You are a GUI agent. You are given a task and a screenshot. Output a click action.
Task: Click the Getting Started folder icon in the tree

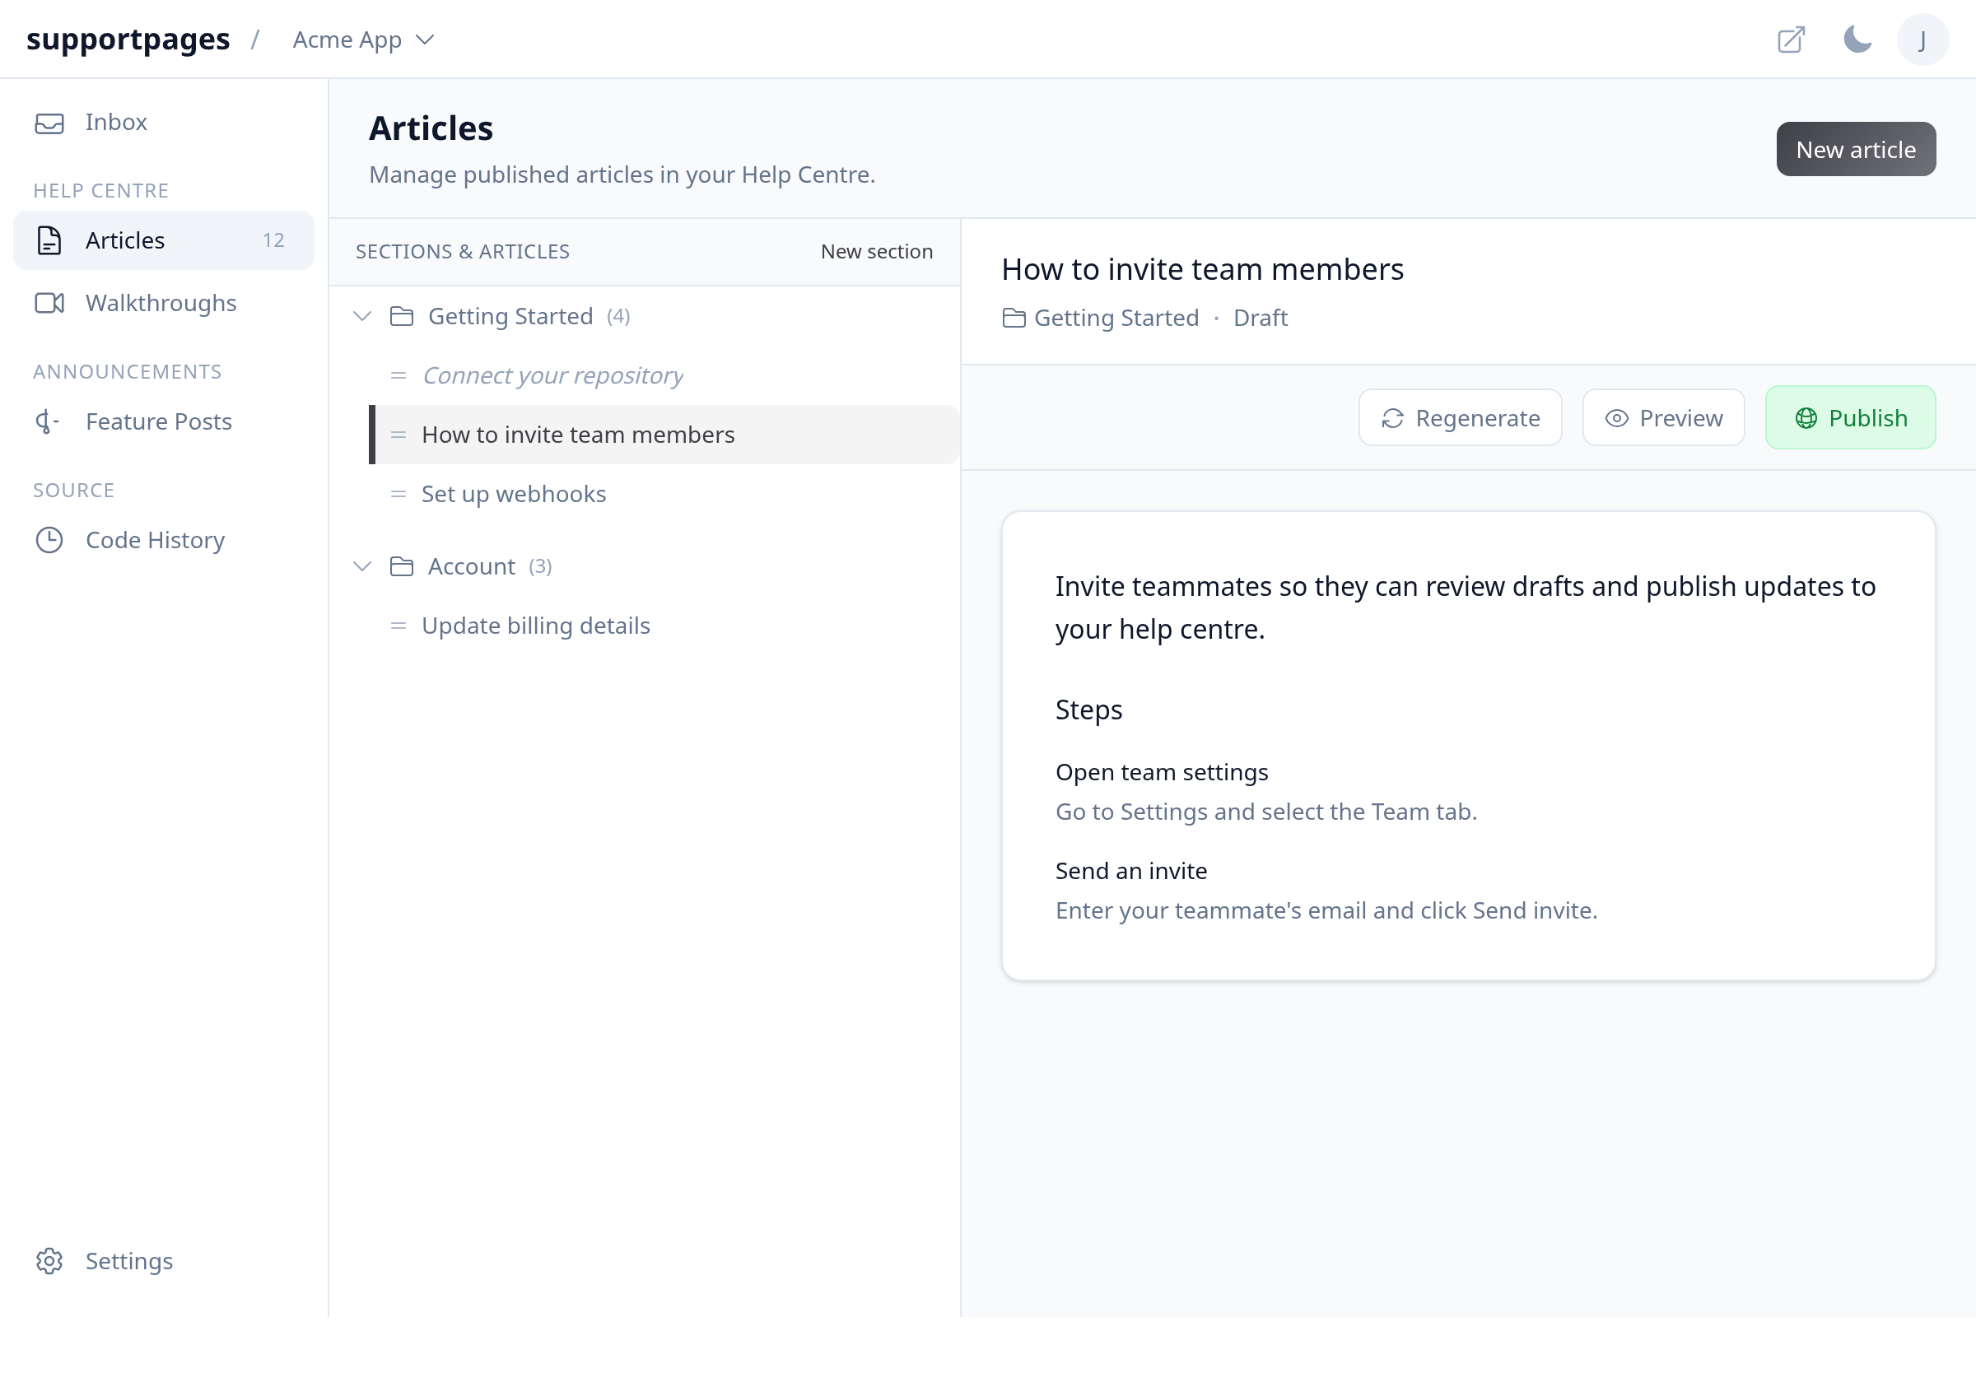[x=402, y=317]
